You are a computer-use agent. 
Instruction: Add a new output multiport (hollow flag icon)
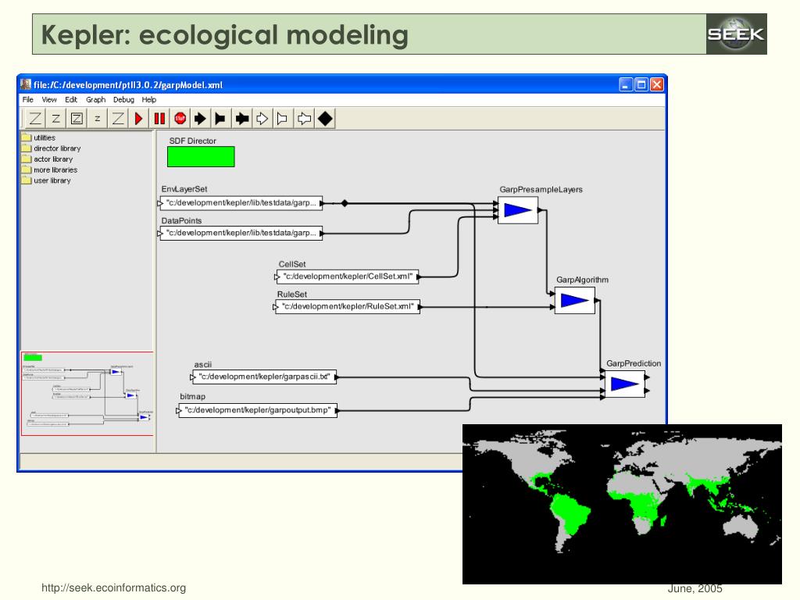coord(282,119)
